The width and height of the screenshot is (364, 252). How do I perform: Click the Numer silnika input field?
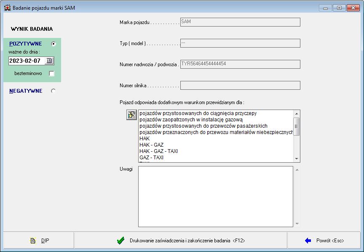click(240, 86)
